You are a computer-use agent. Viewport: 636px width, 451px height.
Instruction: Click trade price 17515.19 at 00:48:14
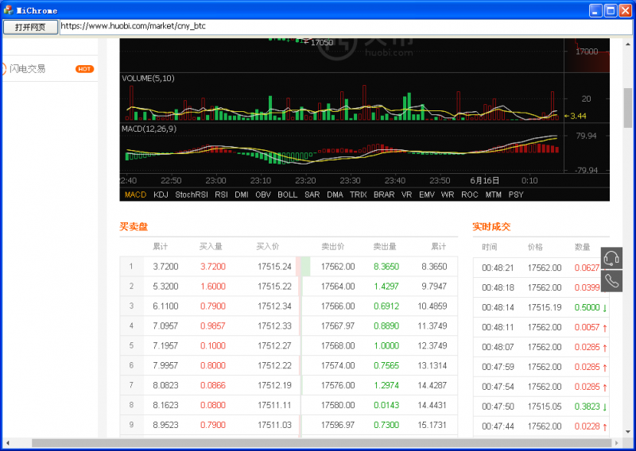(545, 307)
